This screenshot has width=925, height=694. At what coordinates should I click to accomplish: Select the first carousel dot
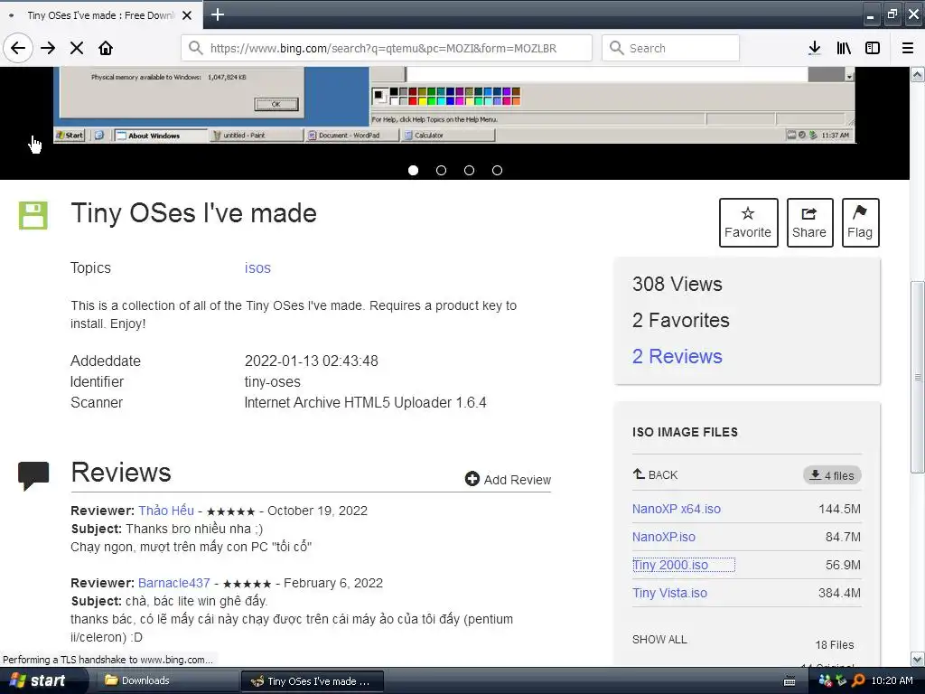click(413, 170)
